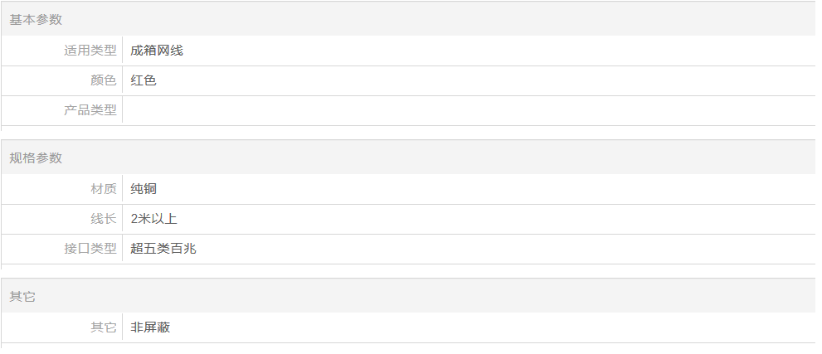The width and height of the screenshot is (822, 354).
Task: Click the empty 产品类型 value cell
Action: [x=469, y=110]
